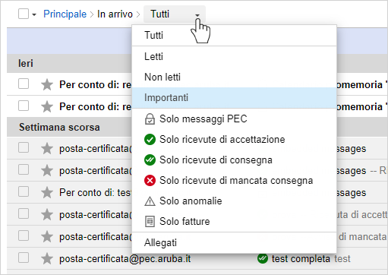Click the invoice icon for Solo fatture
Screen dimensions: 388x275
[x=150, y=222]
